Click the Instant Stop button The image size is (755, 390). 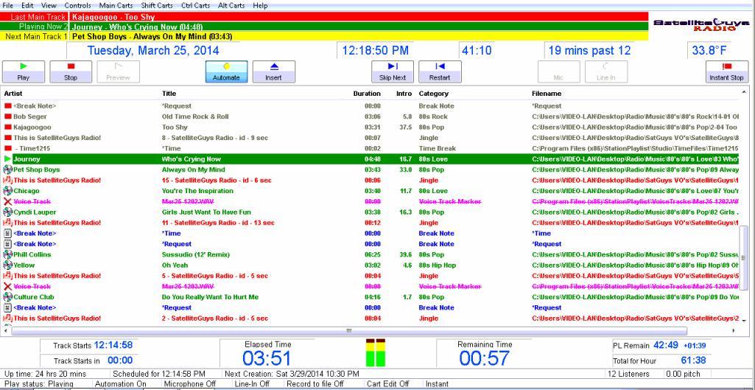click(726, 72)
